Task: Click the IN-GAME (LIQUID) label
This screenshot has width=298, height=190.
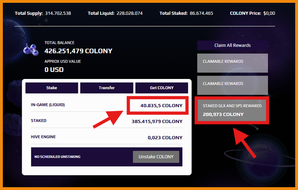Action: click(48, 105)
